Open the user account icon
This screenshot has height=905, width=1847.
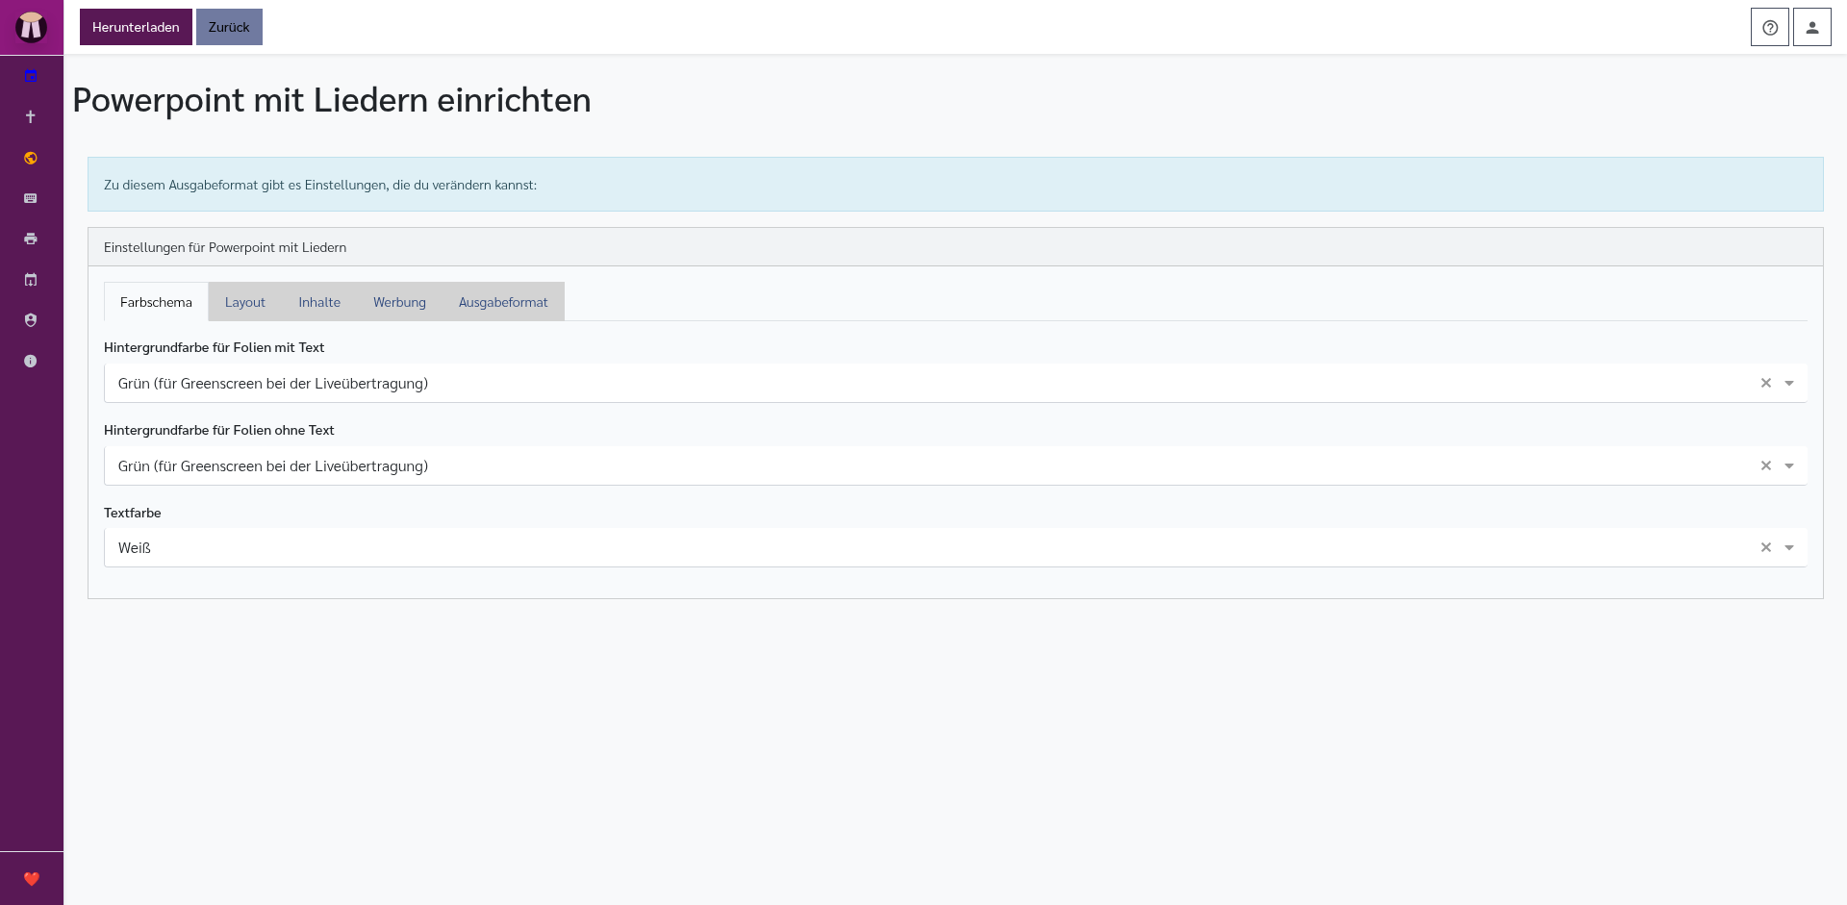pyautogui.click(x=1811, y=27)
